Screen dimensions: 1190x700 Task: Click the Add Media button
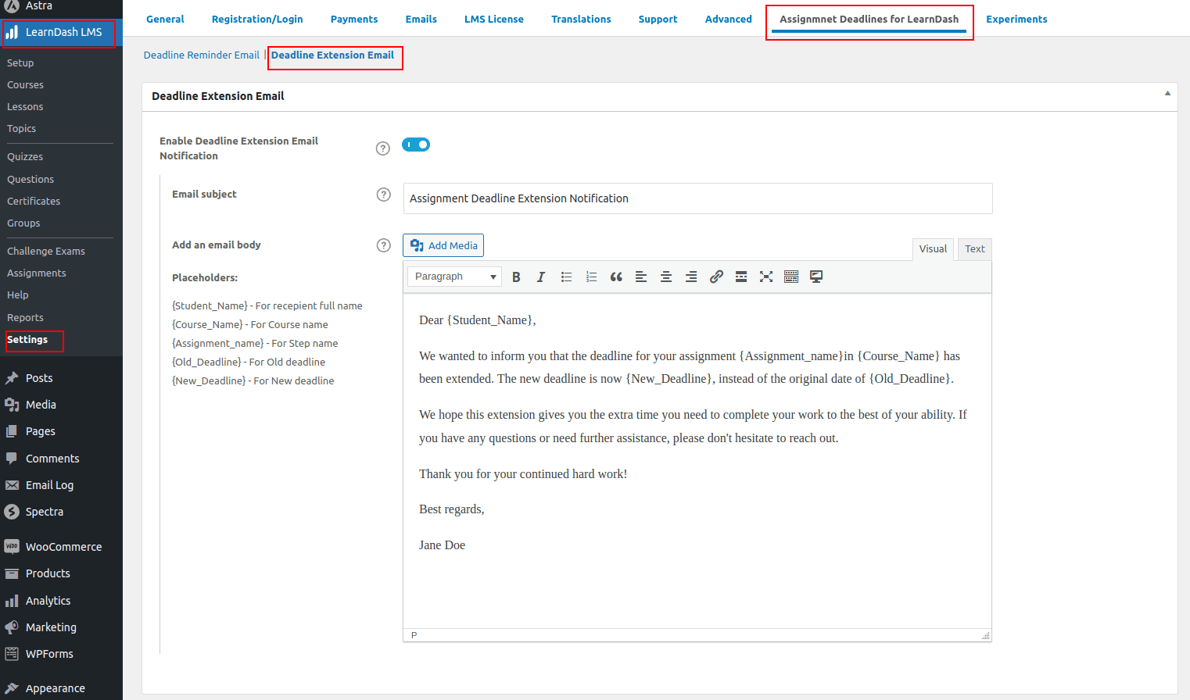(443, 245)
